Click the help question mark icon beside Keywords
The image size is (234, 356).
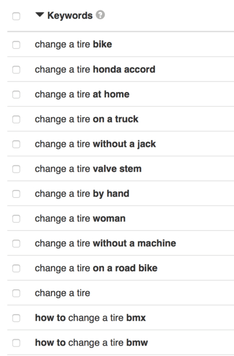(x=100, y=15)
